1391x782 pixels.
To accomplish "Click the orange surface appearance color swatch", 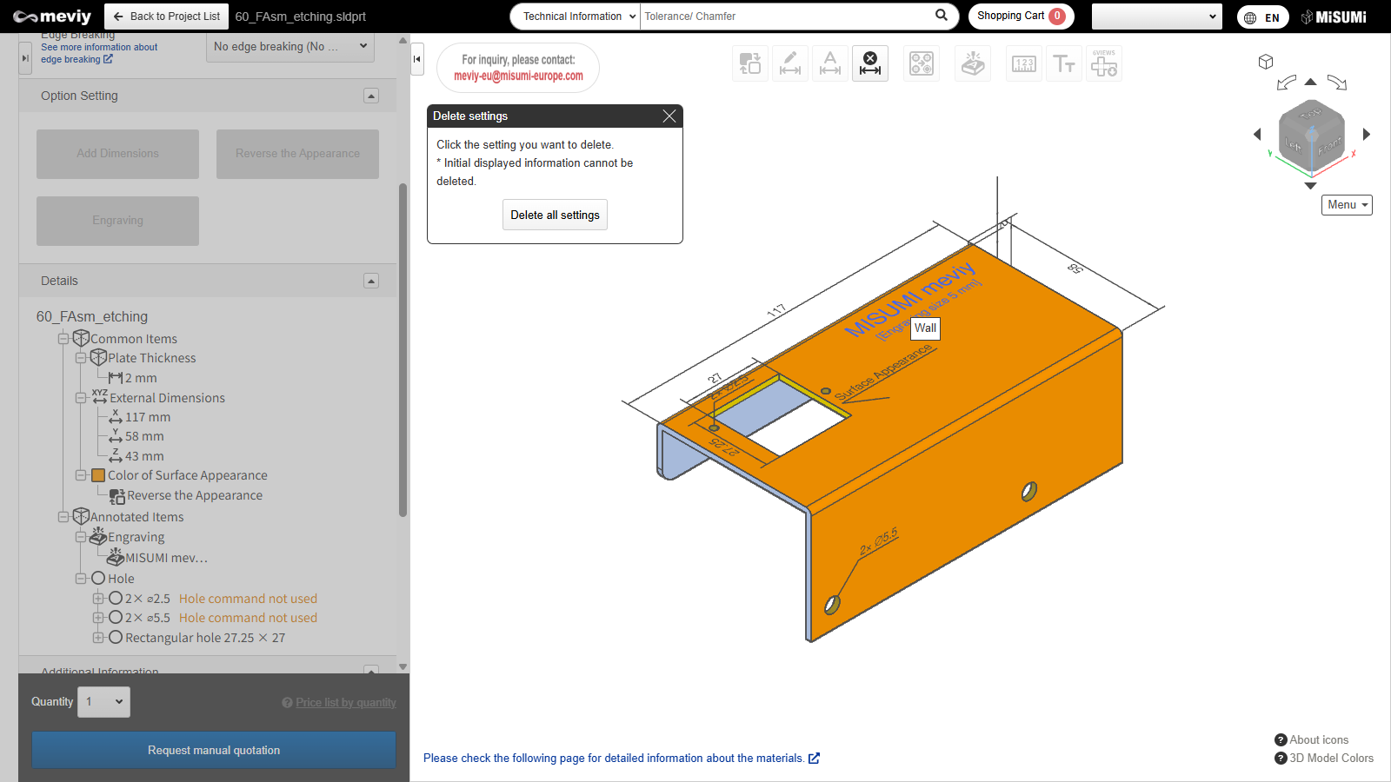I will pos(98,475).
